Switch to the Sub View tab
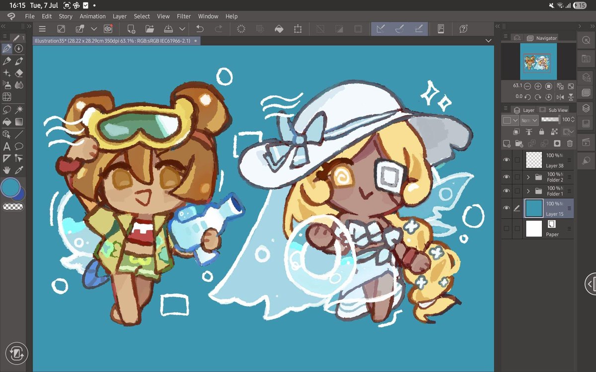Viewport: 596px width, 372px height. tap(554, 110)
